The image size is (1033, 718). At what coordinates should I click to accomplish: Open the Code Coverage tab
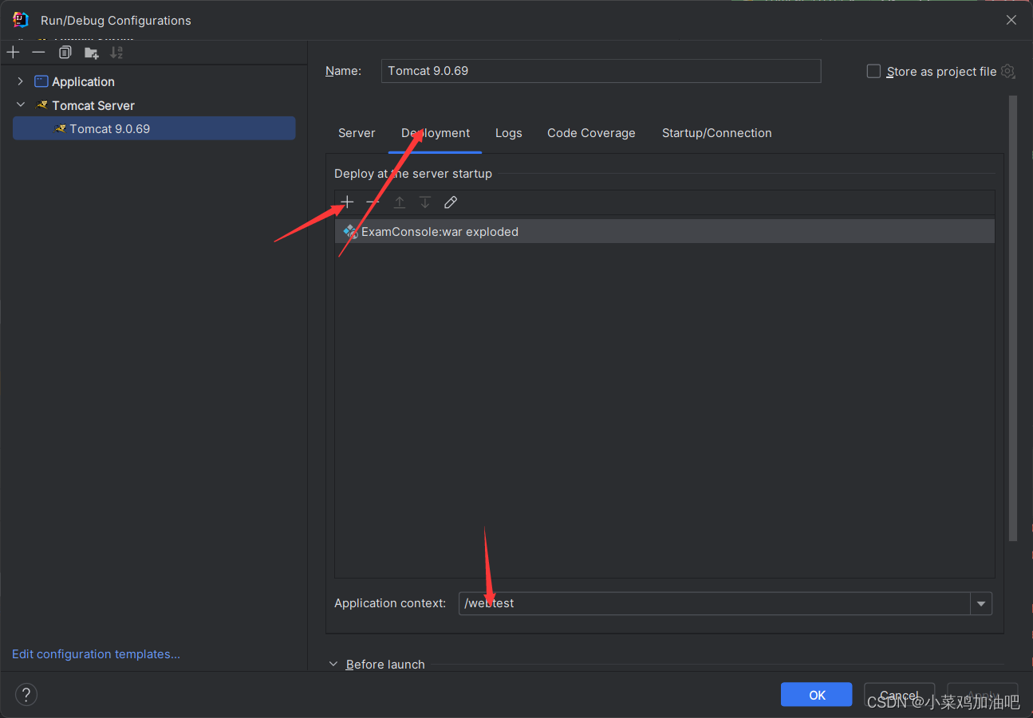[x=591, y=133]
